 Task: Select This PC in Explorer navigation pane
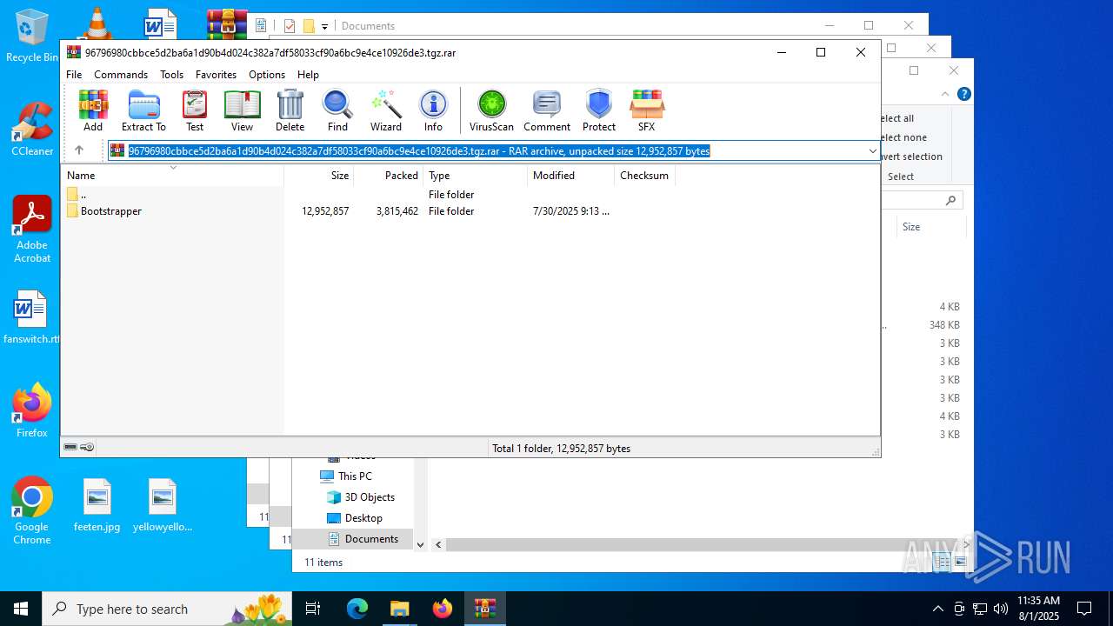click(345, 476)
